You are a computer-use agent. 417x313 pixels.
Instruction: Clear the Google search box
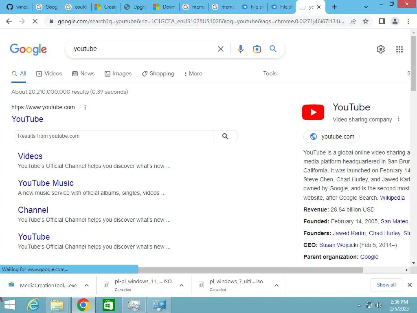[x=220, y=49]
